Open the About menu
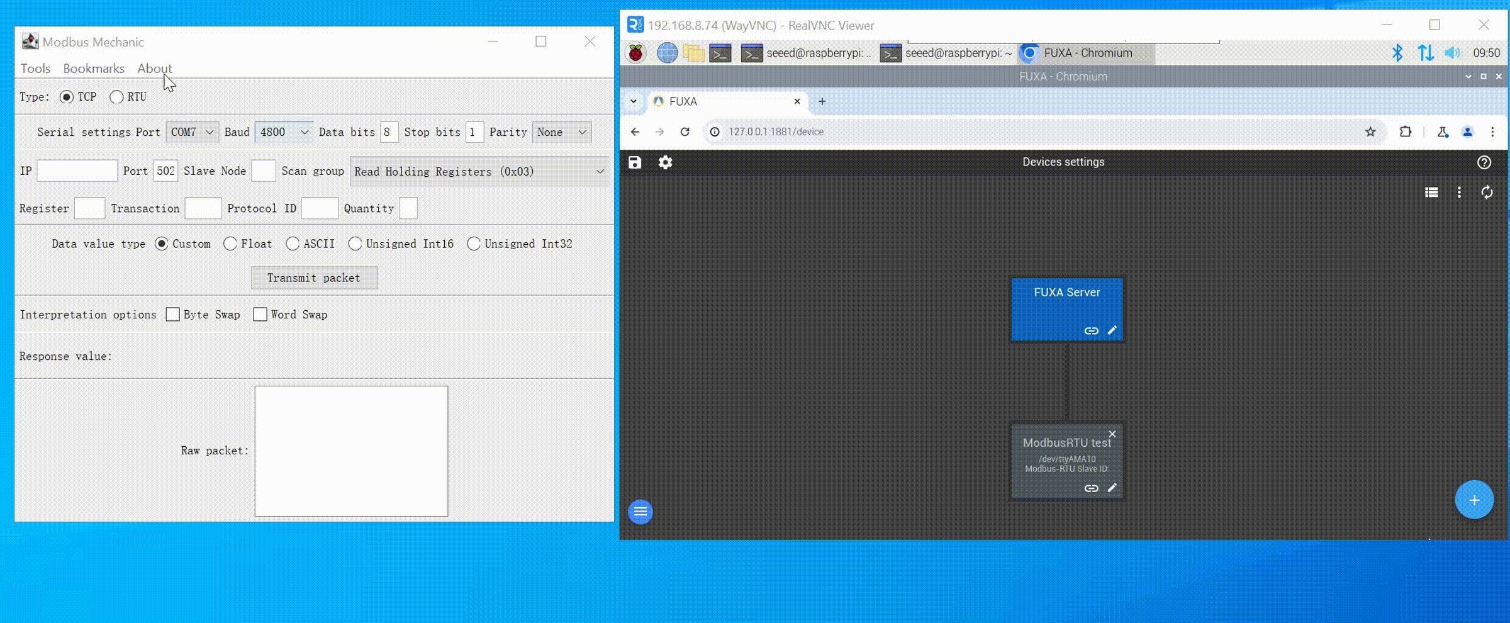This screenshot has width=1510, height=623. point(154,68)
